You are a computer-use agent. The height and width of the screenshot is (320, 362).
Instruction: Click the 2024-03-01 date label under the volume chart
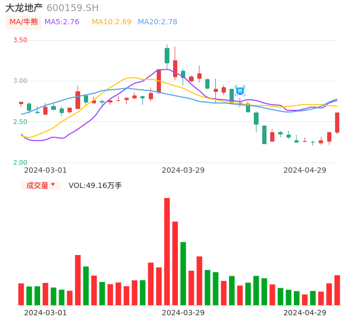click(45, 313)
